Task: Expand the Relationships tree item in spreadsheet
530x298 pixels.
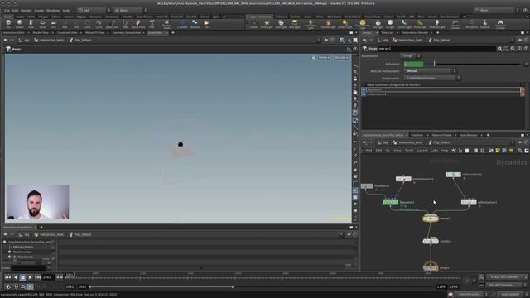Action: [9, 252]
